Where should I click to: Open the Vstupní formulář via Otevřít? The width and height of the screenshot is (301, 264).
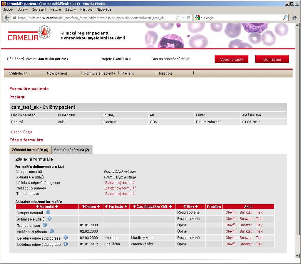[x=230, y=212]
